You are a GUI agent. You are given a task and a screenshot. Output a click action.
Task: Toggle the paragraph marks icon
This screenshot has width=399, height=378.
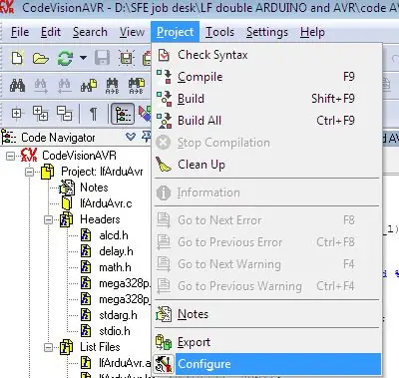[x=94, y=114]
